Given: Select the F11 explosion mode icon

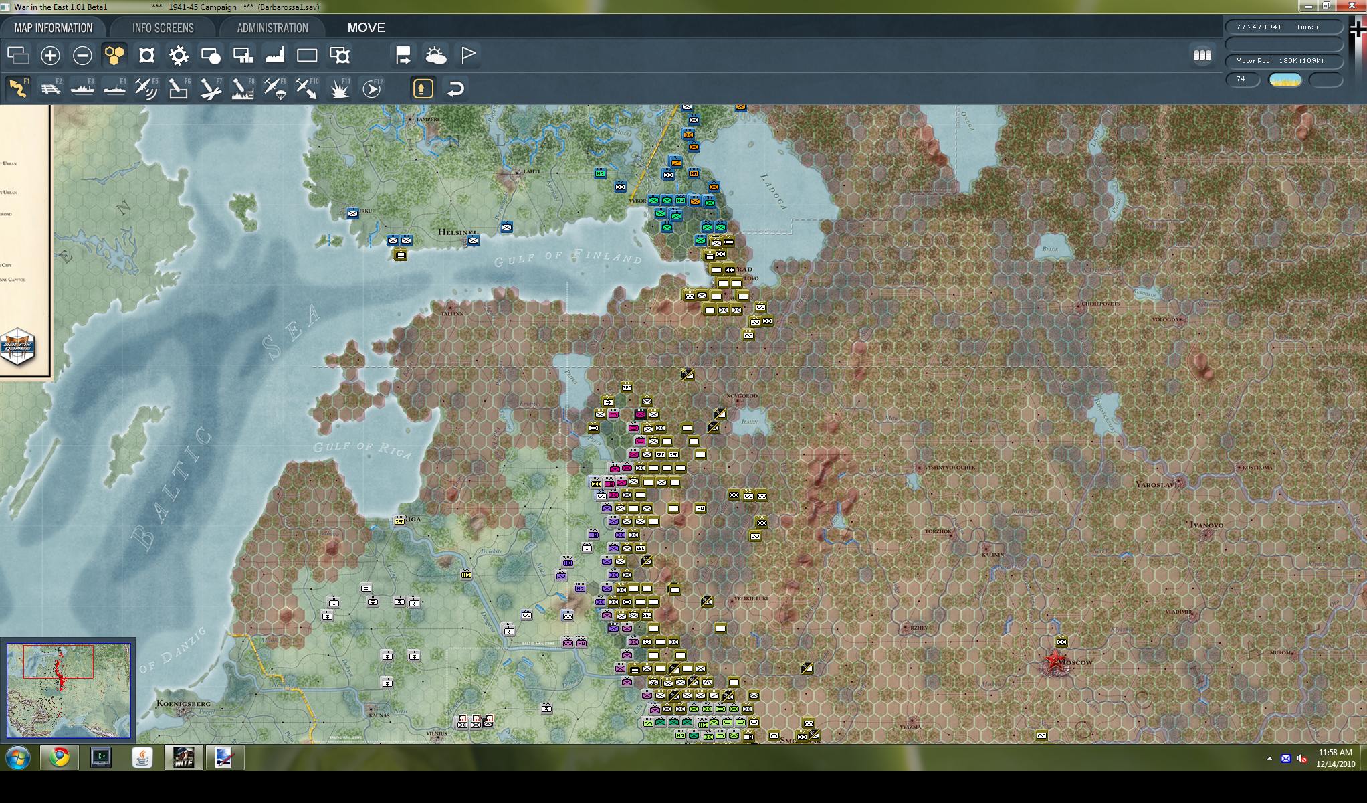Looking at the screenshot, I should click(x=339, y=88).
